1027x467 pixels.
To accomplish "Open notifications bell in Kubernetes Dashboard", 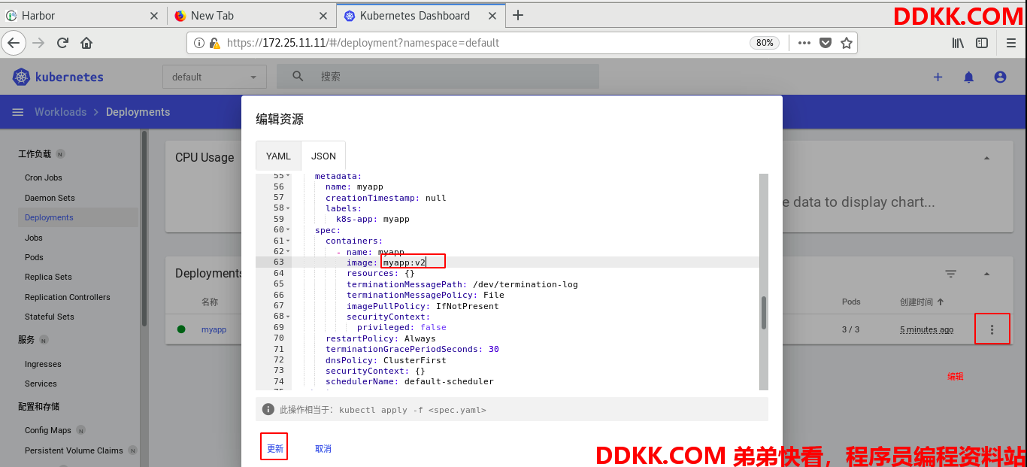I will click(969, 77).
